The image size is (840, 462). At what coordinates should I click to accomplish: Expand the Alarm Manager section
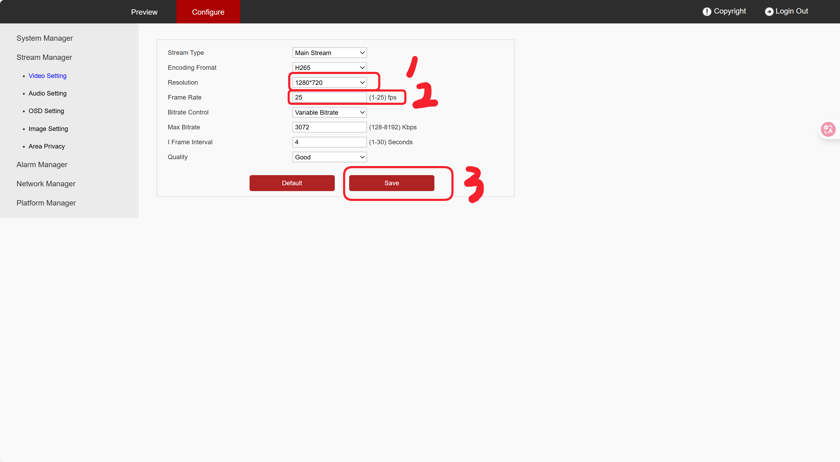pos(42,164)
